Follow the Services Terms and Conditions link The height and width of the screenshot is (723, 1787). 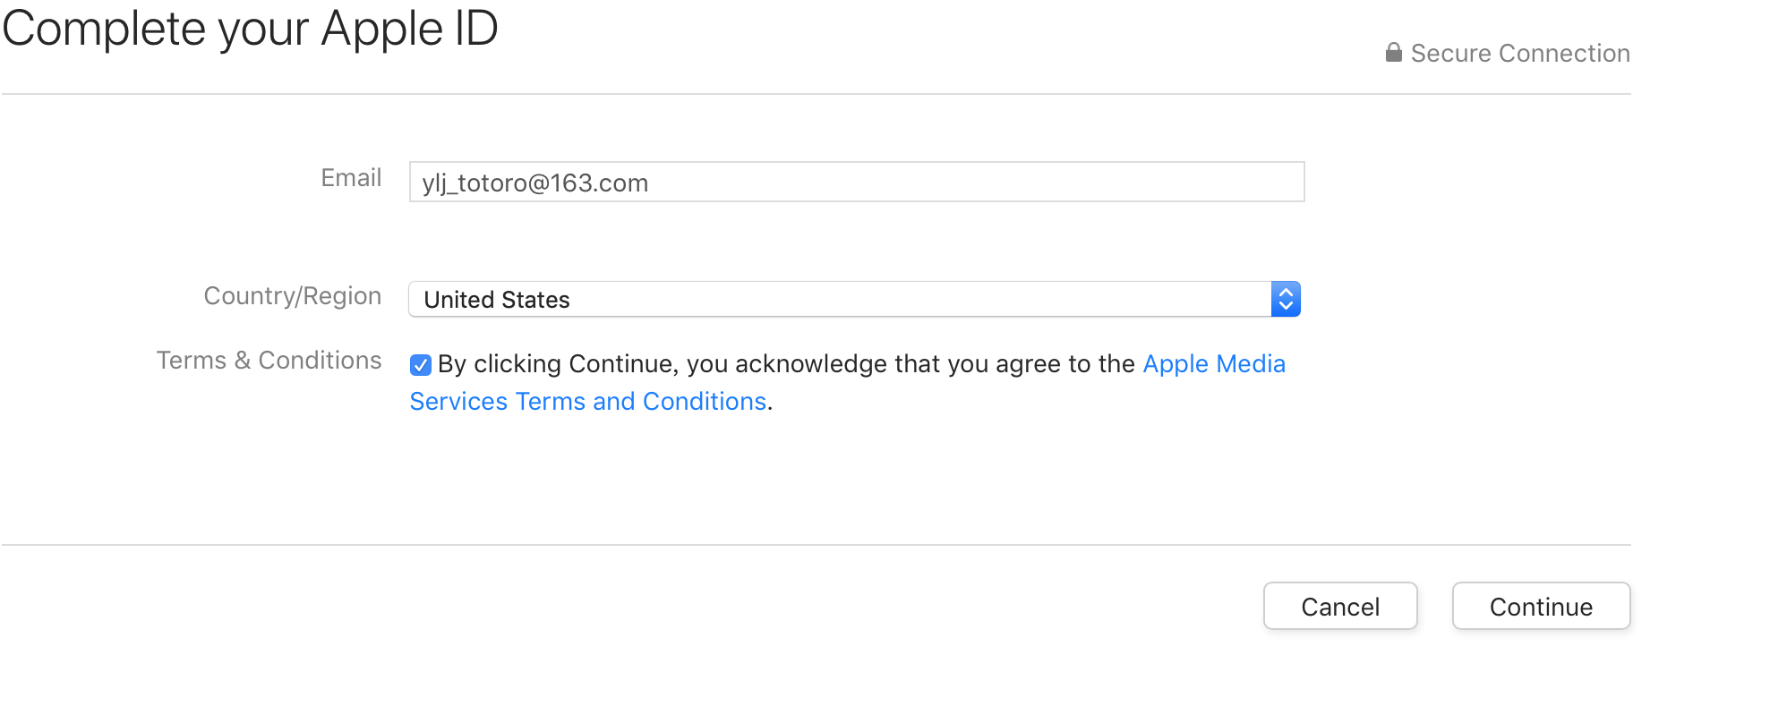[588, 401]
